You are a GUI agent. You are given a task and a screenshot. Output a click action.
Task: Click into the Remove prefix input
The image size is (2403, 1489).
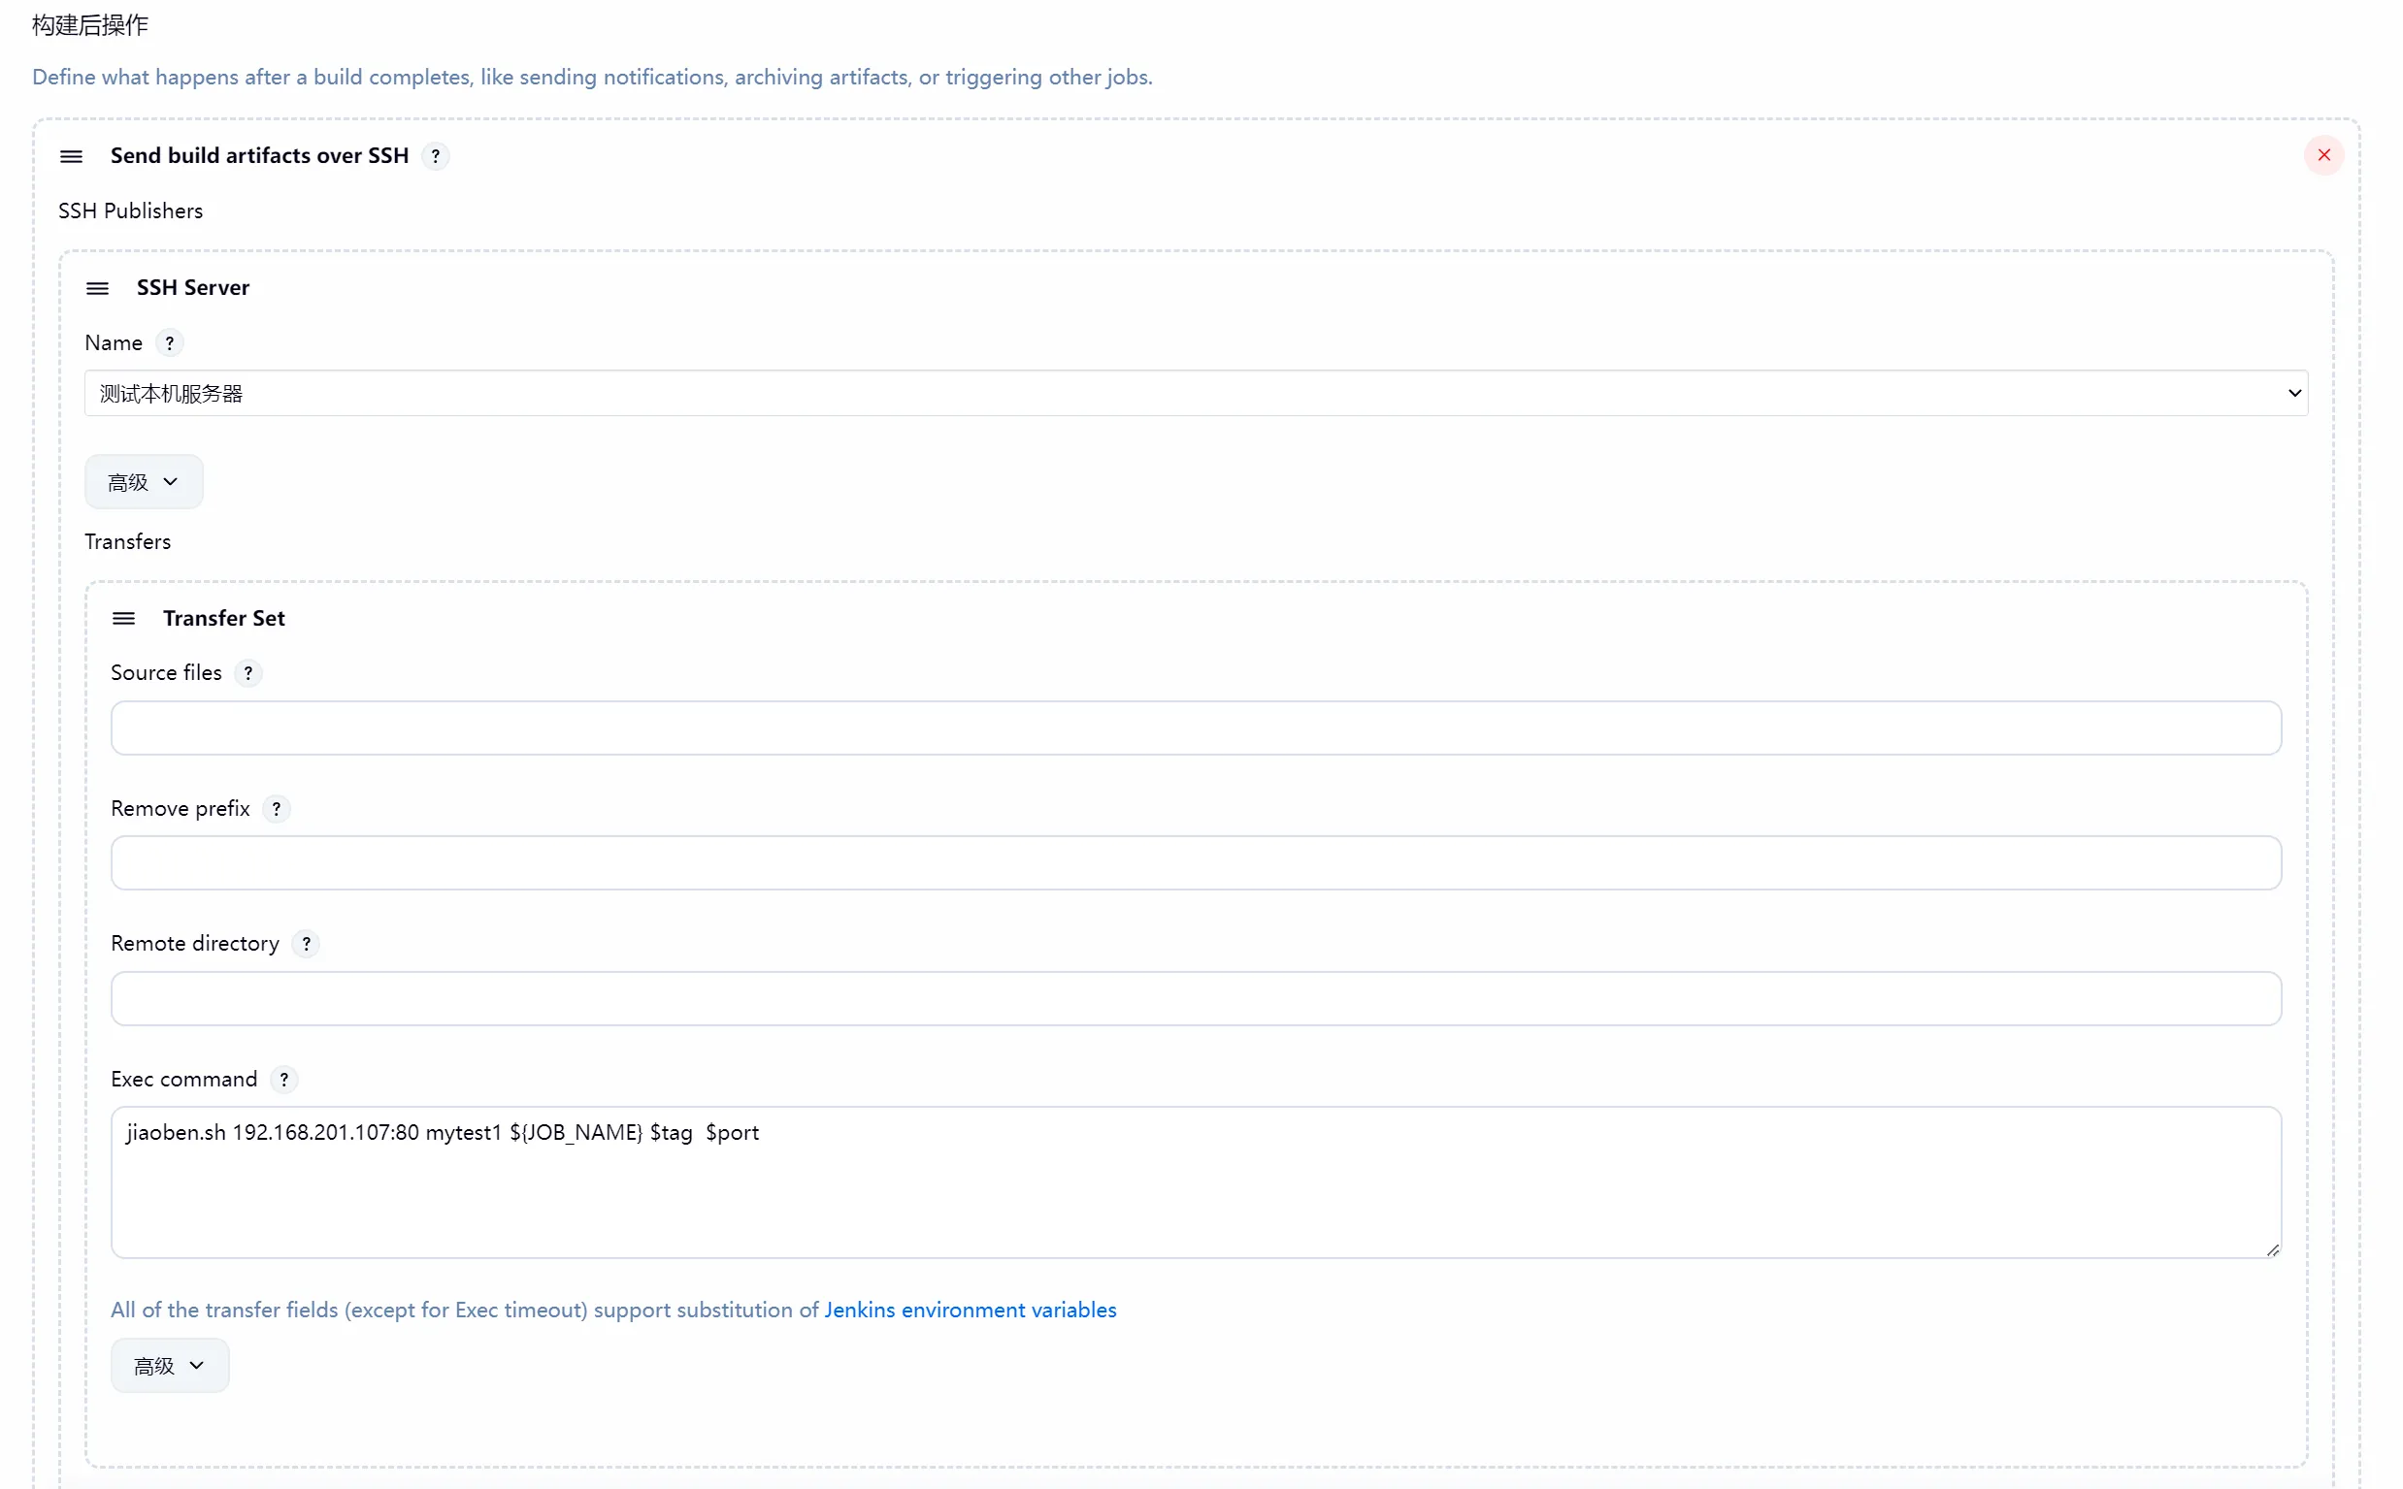point(1195,862)
